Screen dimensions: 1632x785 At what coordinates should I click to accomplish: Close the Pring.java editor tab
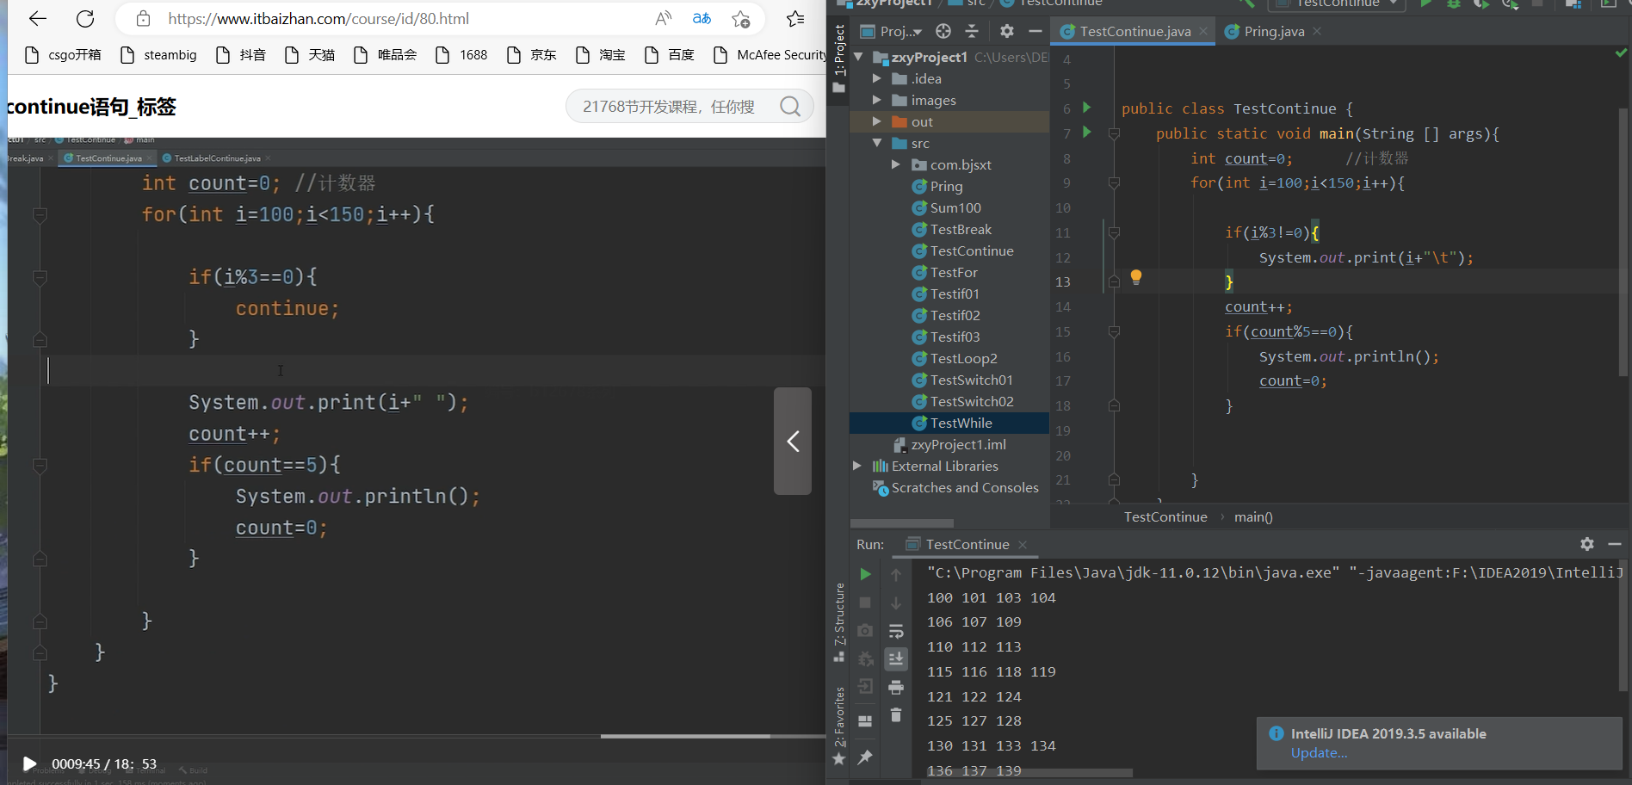1317,32
